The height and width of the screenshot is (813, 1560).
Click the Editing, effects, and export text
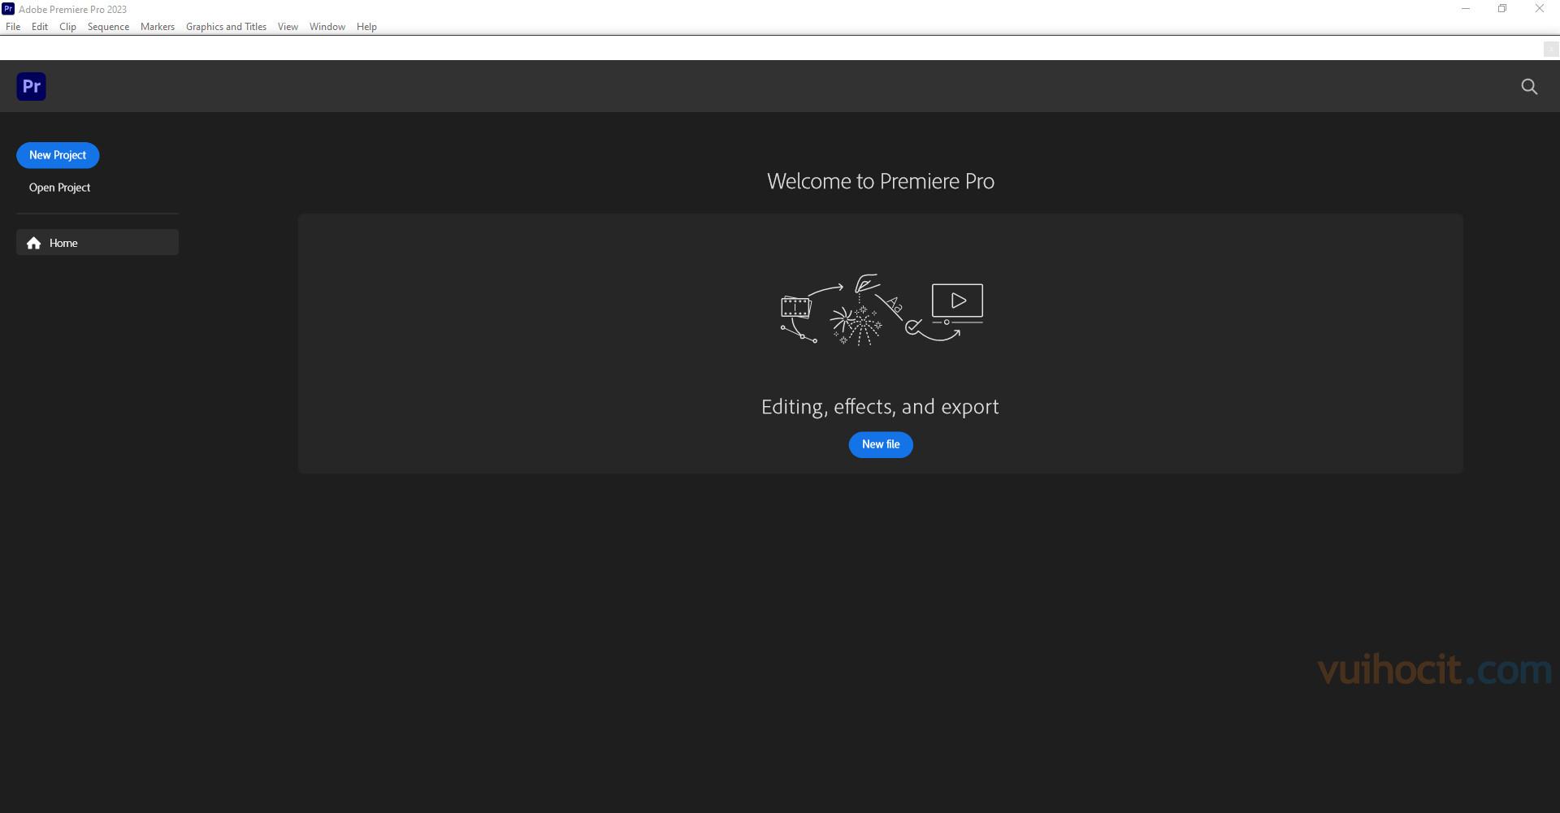click(x=880, y=407)
